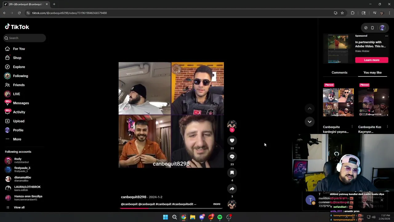
Task: Like the video with heart icon
Action: (232, 141)
